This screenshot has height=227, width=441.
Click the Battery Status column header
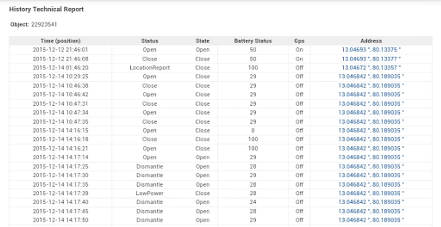point(253,41)
